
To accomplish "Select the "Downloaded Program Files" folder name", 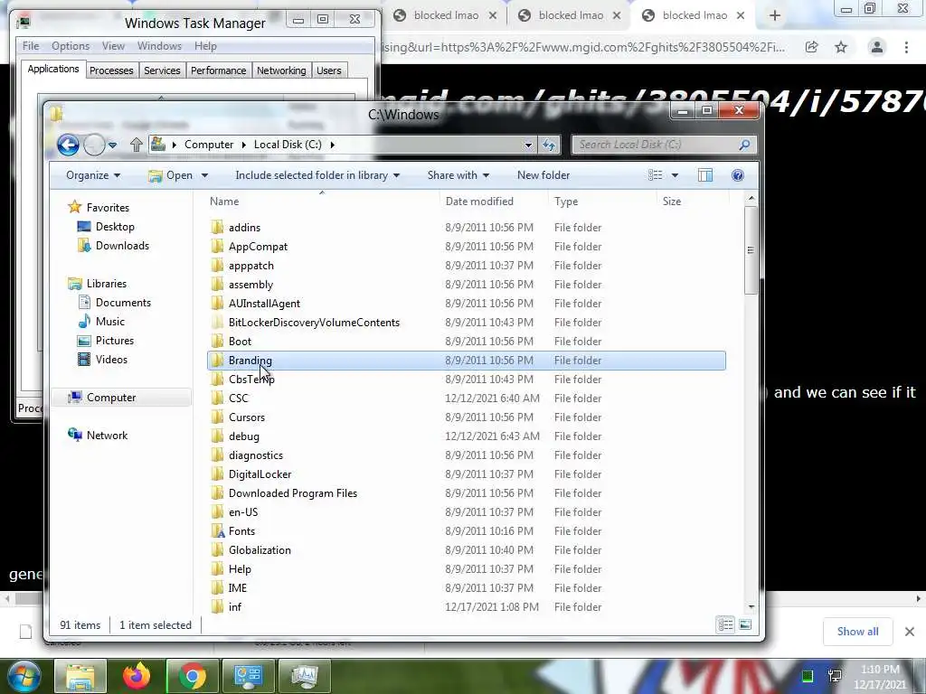I will pyautogui.click(x=293, y=492).
